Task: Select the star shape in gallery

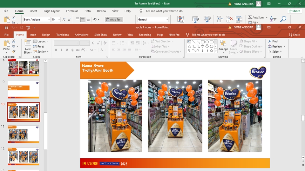Action: click(x=212, y=51)
